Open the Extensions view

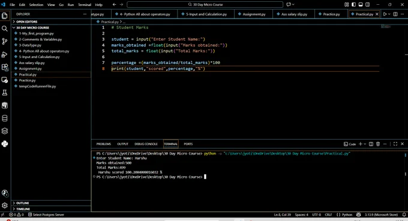coord(5,67)
